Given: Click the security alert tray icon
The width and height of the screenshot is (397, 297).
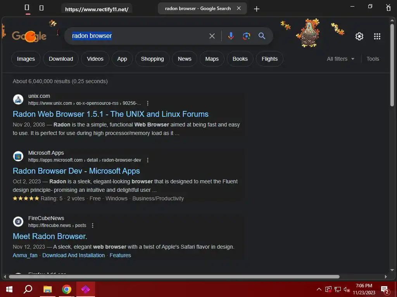Looking at the screenshot, I should 328,289.
